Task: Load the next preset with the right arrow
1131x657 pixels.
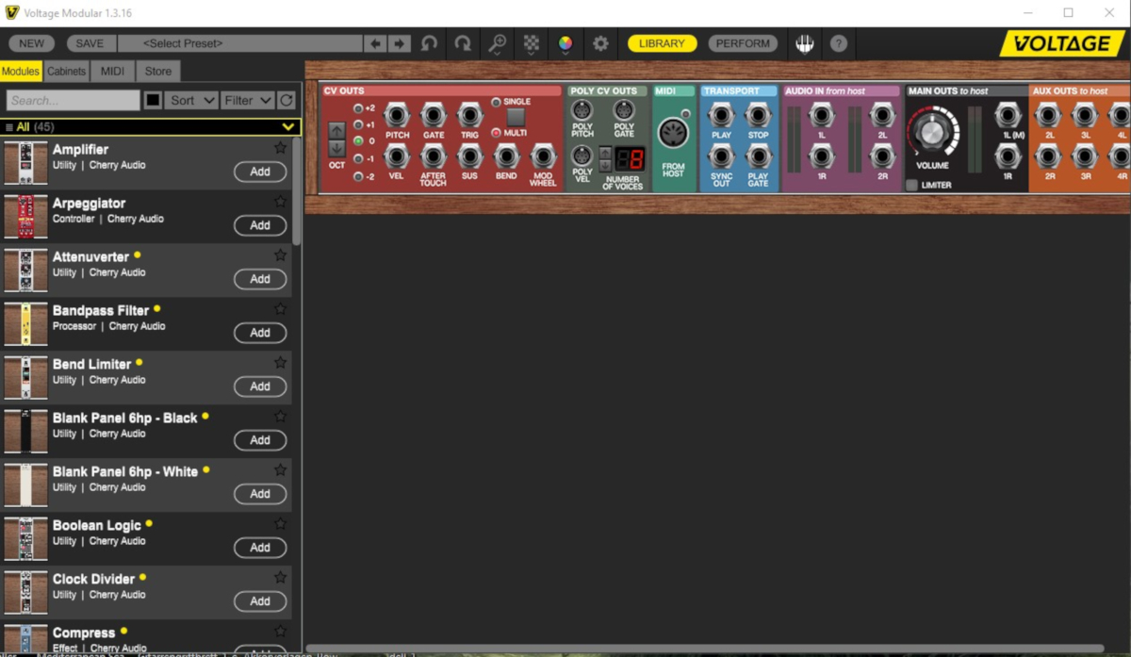Action: tap(400, 43)
